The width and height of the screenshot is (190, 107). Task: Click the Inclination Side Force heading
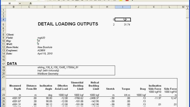(155, 87)
